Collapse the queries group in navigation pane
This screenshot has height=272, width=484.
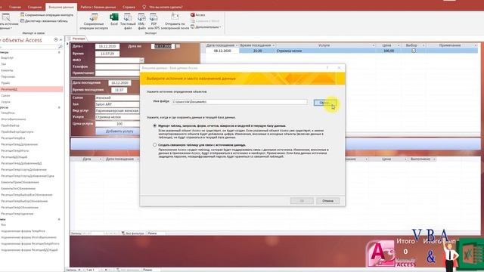click(59, 107)
